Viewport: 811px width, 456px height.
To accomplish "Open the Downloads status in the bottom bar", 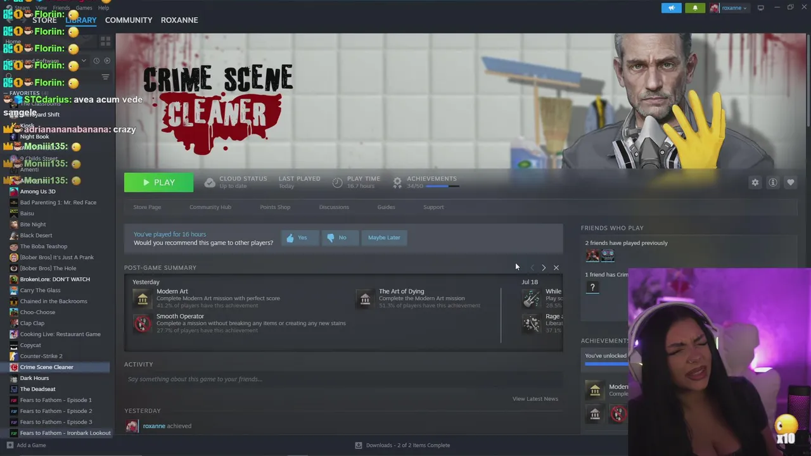I will (402, 445).
